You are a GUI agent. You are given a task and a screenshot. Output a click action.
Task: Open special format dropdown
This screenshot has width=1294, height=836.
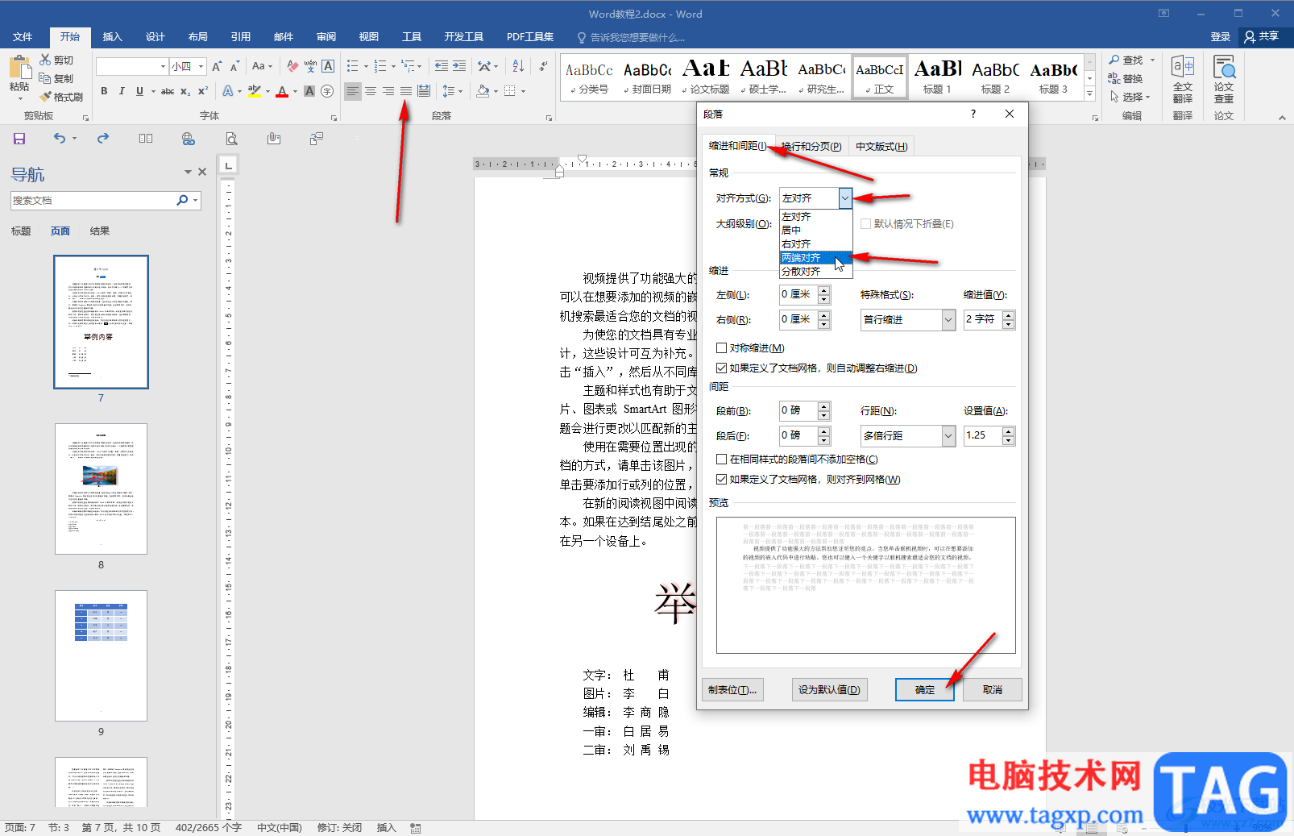pos(948,320)
